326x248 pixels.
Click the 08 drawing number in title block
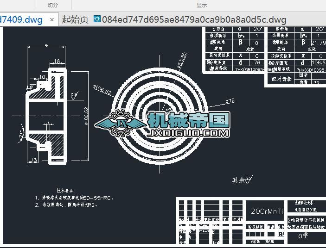302,236
